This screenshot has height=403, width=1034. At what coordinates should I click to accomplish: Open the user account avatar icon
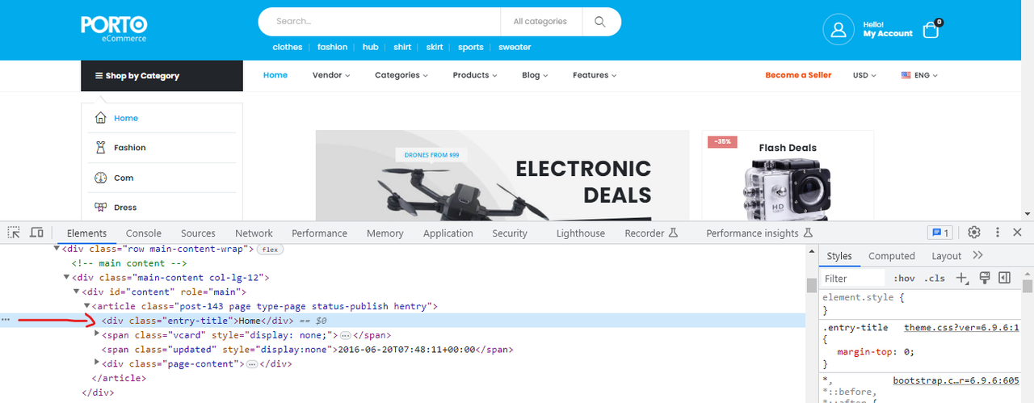[x=839, y=29]
